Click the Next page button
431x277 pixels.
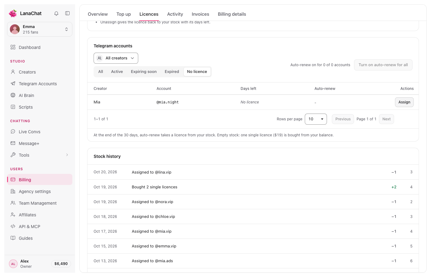pyautogui.click(x=386, y=119)
